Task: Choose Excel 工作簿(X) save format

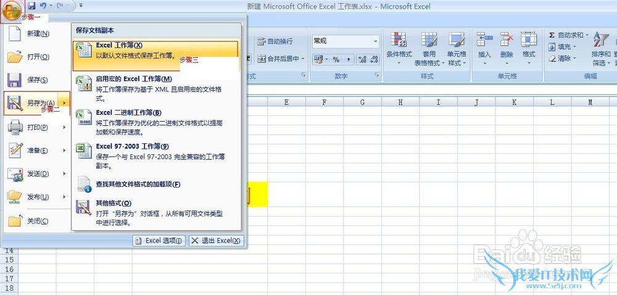Action: pyautogui.click(x=155, y=56)
